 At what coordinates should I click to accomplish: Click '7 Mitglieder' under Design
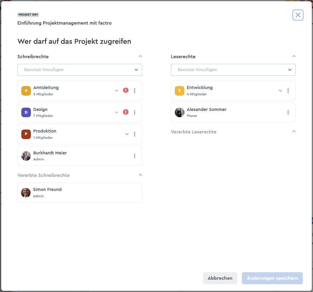pos(43,116)
